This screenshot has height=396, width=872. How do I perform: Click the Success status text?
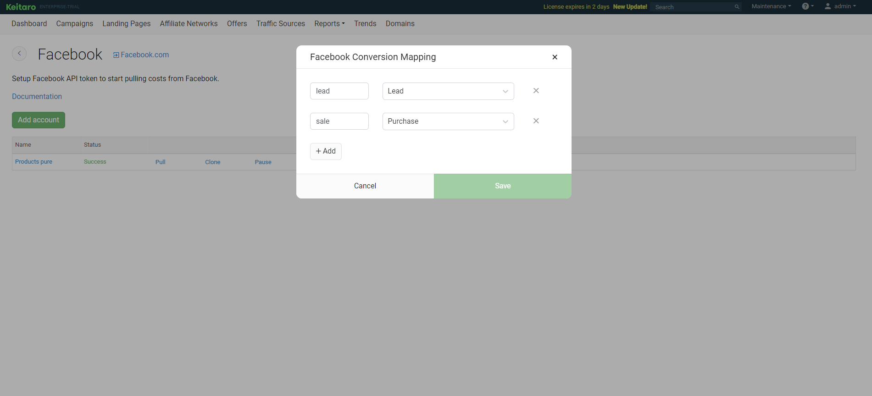pos(95,162)
